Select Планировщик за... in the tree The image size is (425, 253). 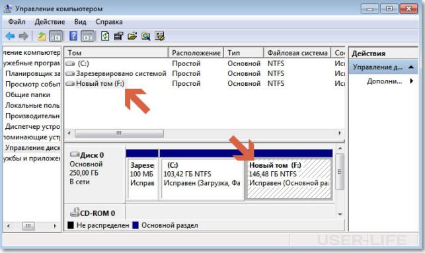[33, 73]
